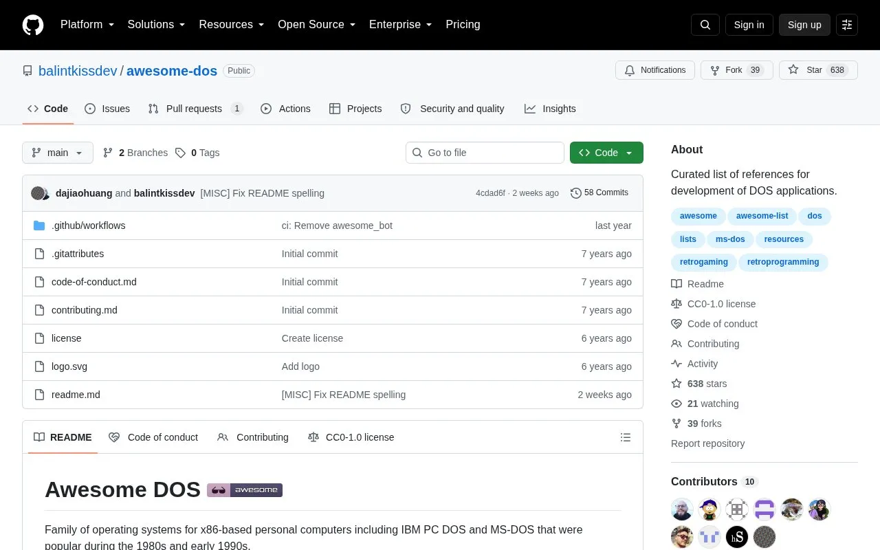Open the appearance settings icon in header
The width and height of the screenshot is (880, 550).
847,25
